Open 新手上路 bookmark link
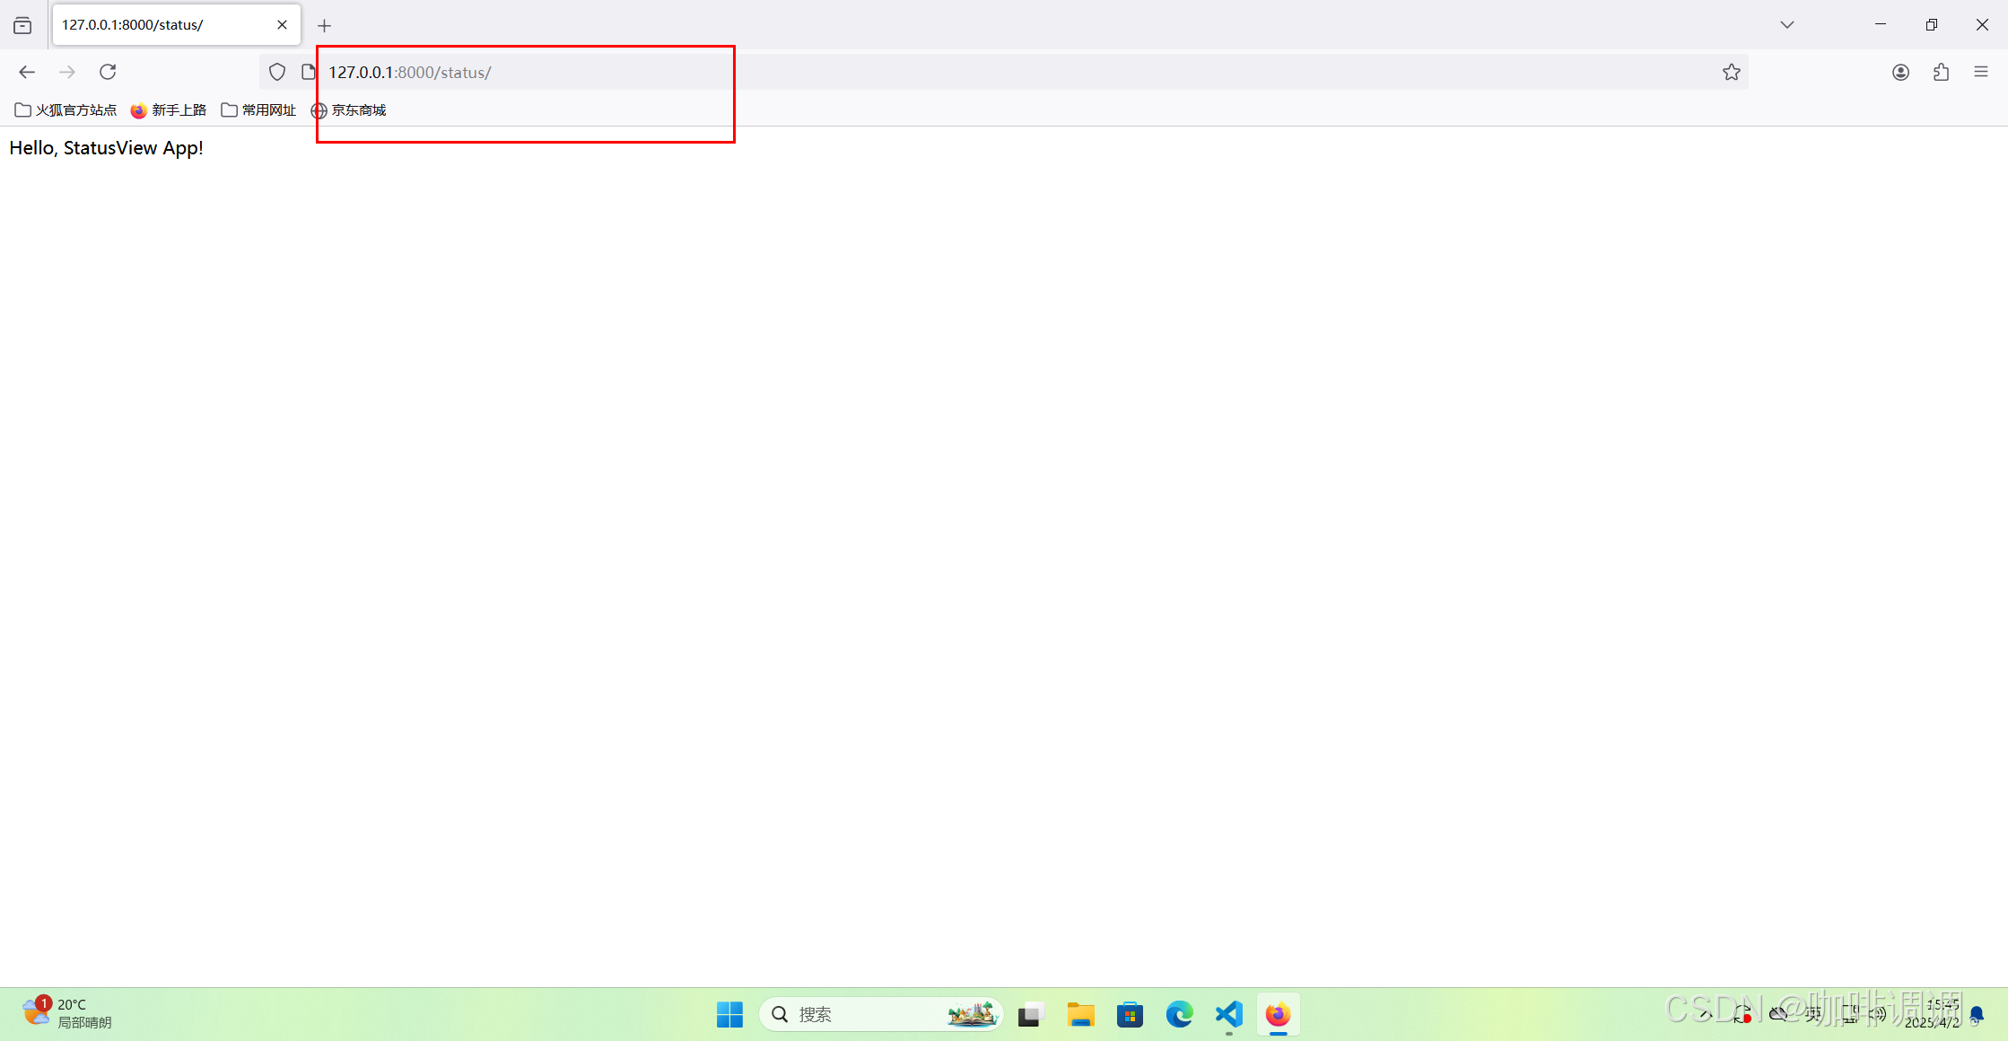2008x1041 pixels. coord(169,109)
